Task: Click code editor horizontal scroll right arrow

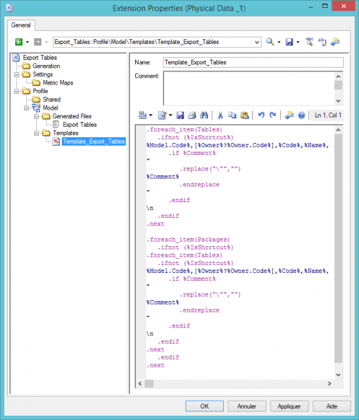Action: click(329, 383)
